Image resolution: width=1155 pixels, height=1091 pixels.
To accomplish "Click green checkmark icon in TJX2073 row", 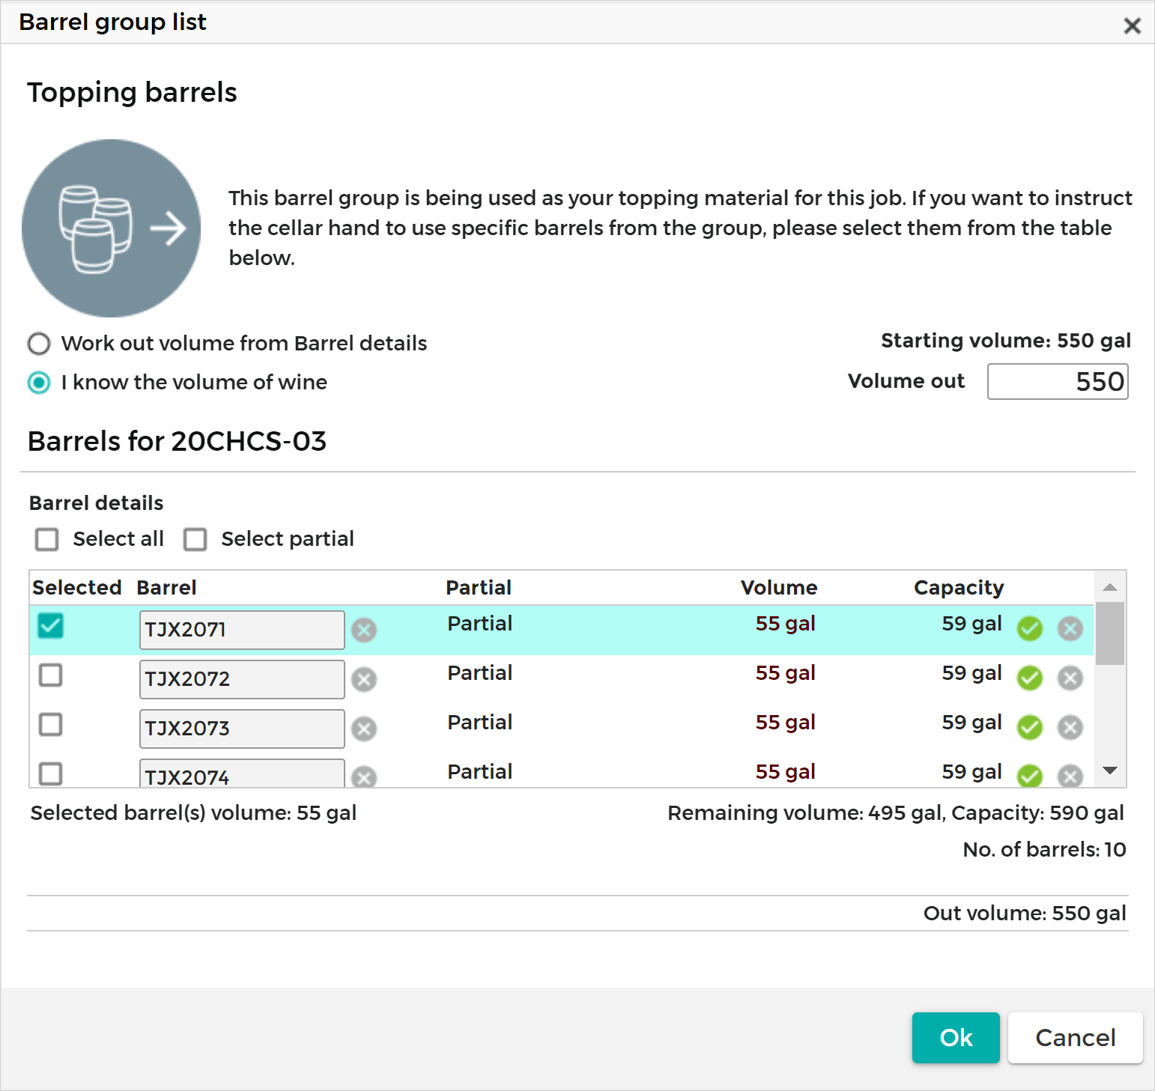I will tap(1030, 728).
